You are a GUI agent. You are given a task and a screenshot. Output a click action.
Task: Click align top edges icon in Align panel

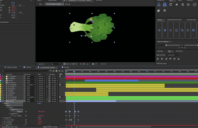(x=170, y=59)
